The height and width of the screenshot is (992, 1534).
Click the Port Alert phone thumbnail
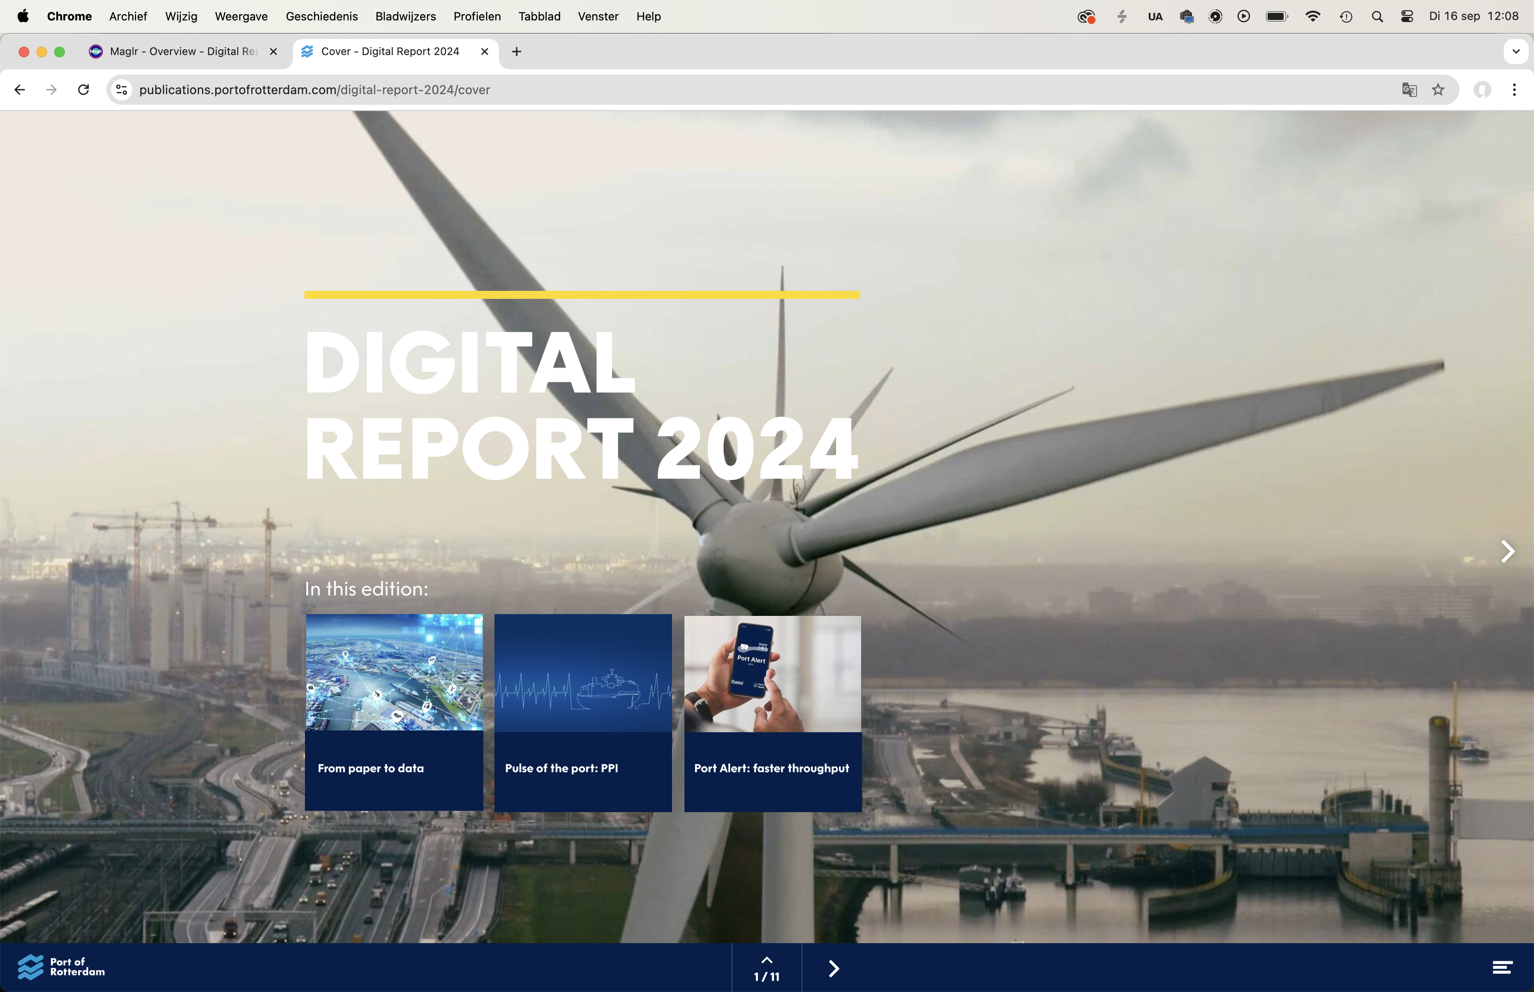coord(772,673)
